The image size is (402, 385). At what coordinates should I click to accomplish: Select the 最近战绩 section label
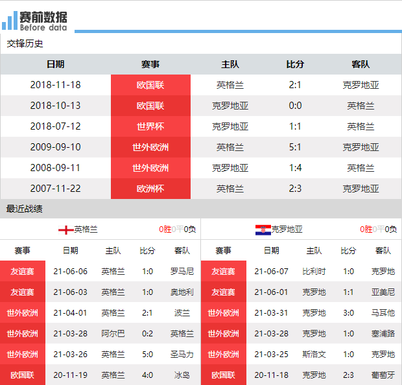tap(25, 209)
